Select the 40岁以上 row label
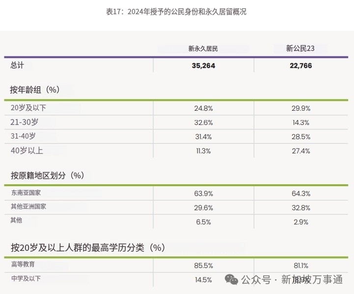 point(27,150)
